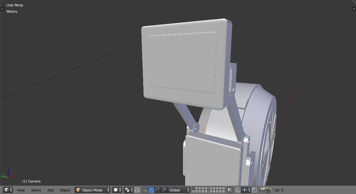
Task: Open the Object Mode dropdown
Action: 92,190
